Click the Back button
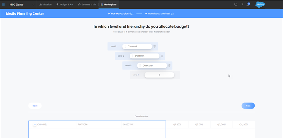 pyautogui.click(x=35, y=106)
